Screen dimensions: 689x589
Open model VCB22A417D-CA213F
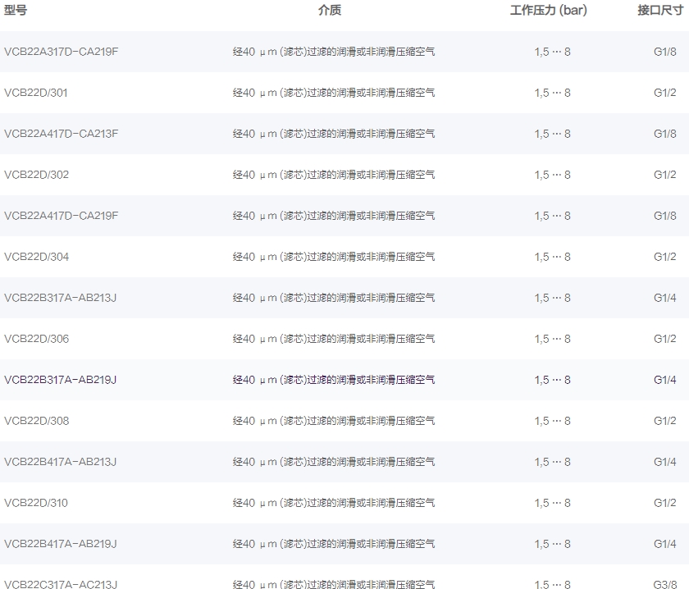coord(61,134)
